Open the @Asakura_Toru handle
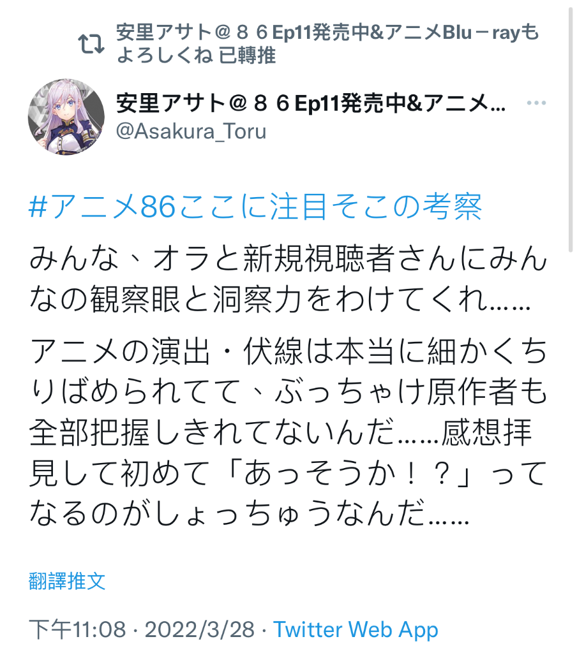This screenshot has height=653, width=577. click(x=191, y=131)
